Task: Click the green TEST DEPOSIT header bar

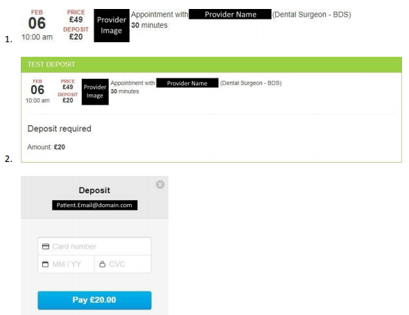Action: coord(211,64)
